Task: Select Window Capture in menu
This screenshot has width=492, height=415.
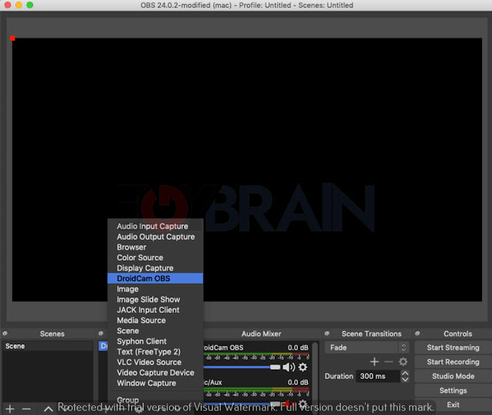Action: pos(156,383)
